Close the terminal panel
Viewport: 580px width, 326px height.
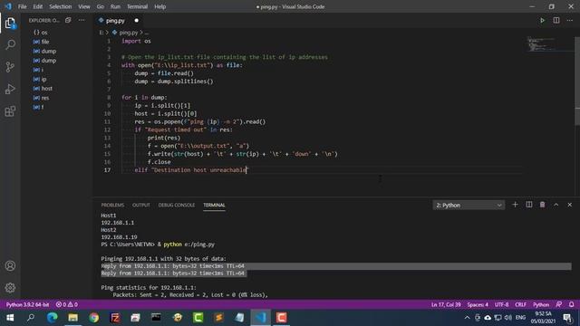(570, 205)
